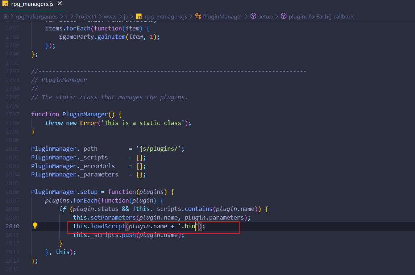The height and width of the screenshot is (275, 415).
Task: Click the yellow lightbulb suggestion icon
Action: (x=35, y=226)
